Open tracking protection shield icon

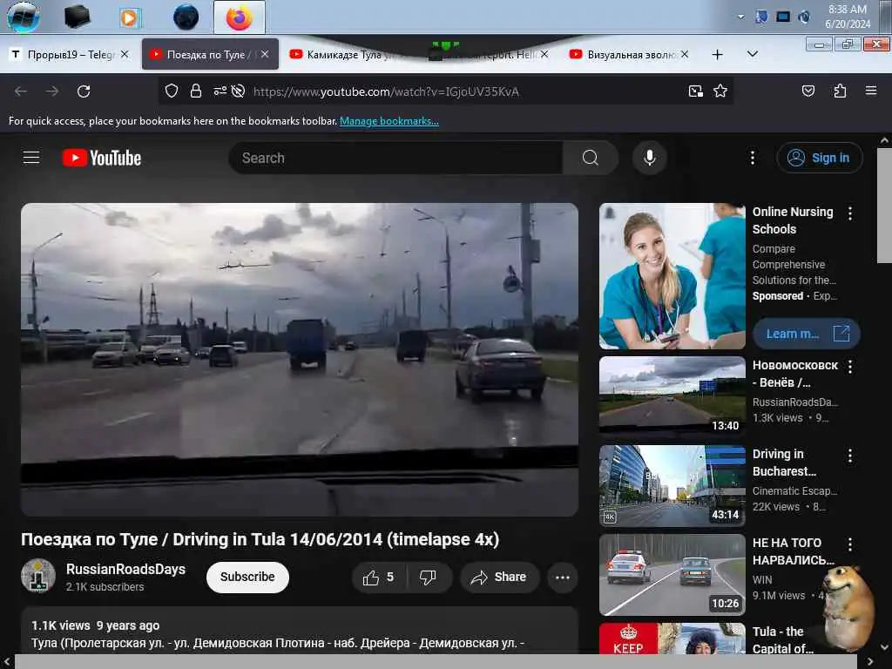click(x=172, y=91)
